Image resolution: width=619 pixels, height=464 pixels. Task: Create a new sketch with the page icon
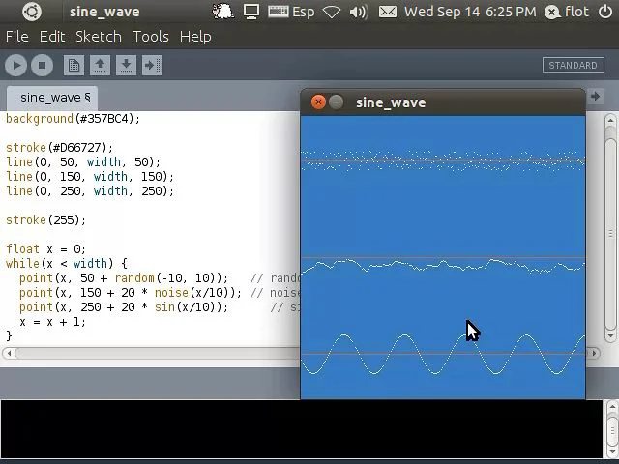coord(74,65)
